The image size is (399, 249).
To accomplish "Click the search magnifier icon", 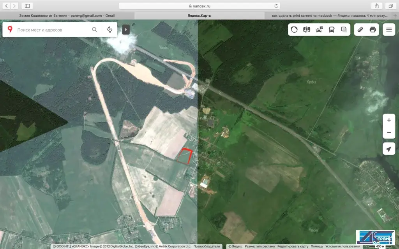I will [x=95, y=30].
